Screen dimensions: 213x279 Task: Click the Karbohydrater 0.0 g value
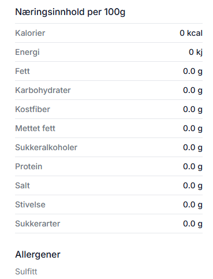(x=193, y=91)
